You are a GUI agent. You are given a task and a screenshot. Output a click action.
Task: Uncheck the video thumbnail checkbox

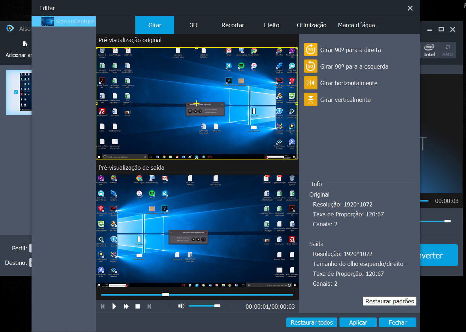point(16,92)
